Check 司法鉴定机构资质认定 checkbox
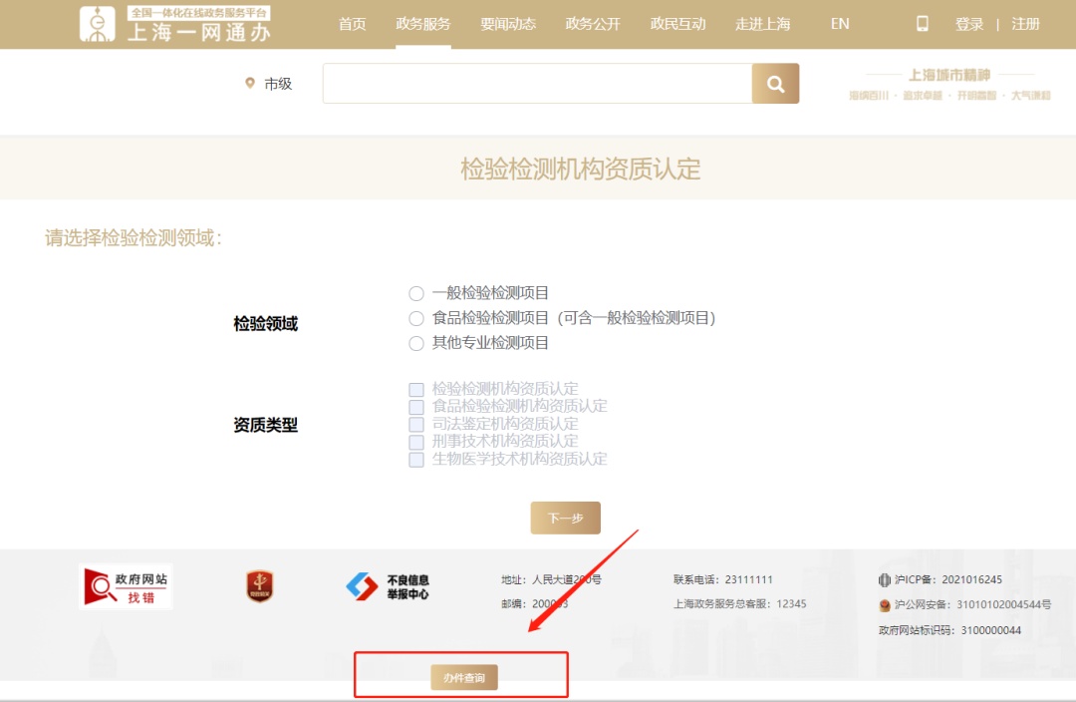Screen dimensions: 1076x702 point(415,425)
